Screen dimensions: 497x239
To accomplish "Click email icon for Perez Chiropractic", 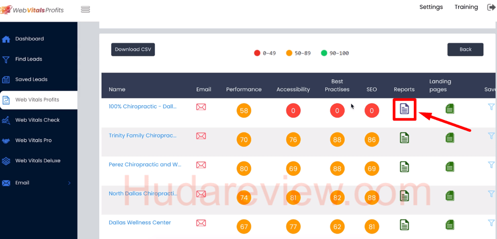I will tap(201, 165).
